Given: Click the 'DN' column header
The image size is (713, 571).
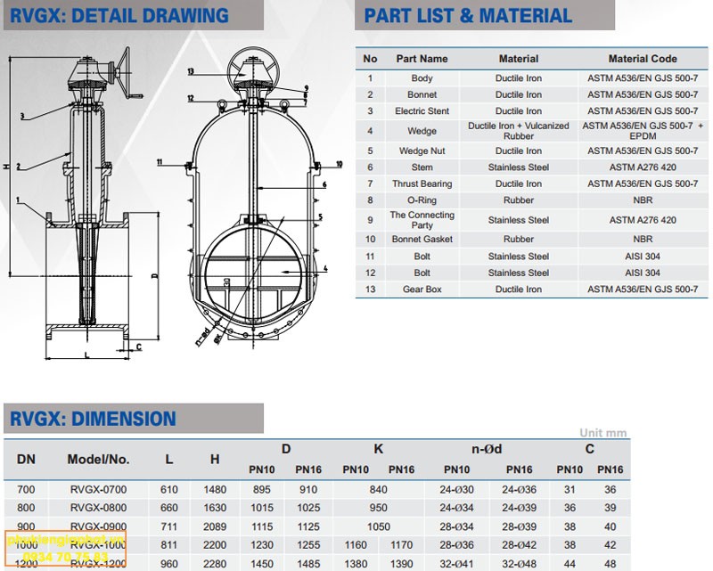Looking at the screenshot, I should coord(26,459).
